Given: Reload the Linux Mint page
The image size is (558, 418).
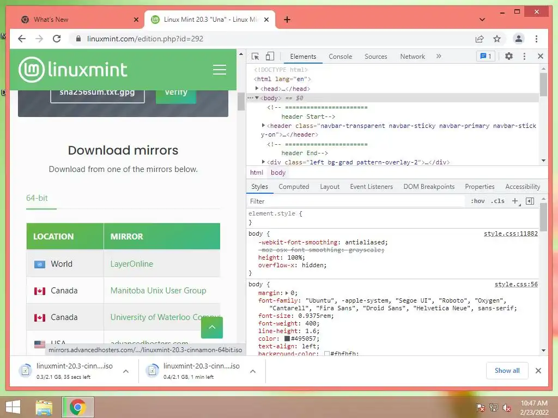Looking at the screenshot, I should point(57,39).
